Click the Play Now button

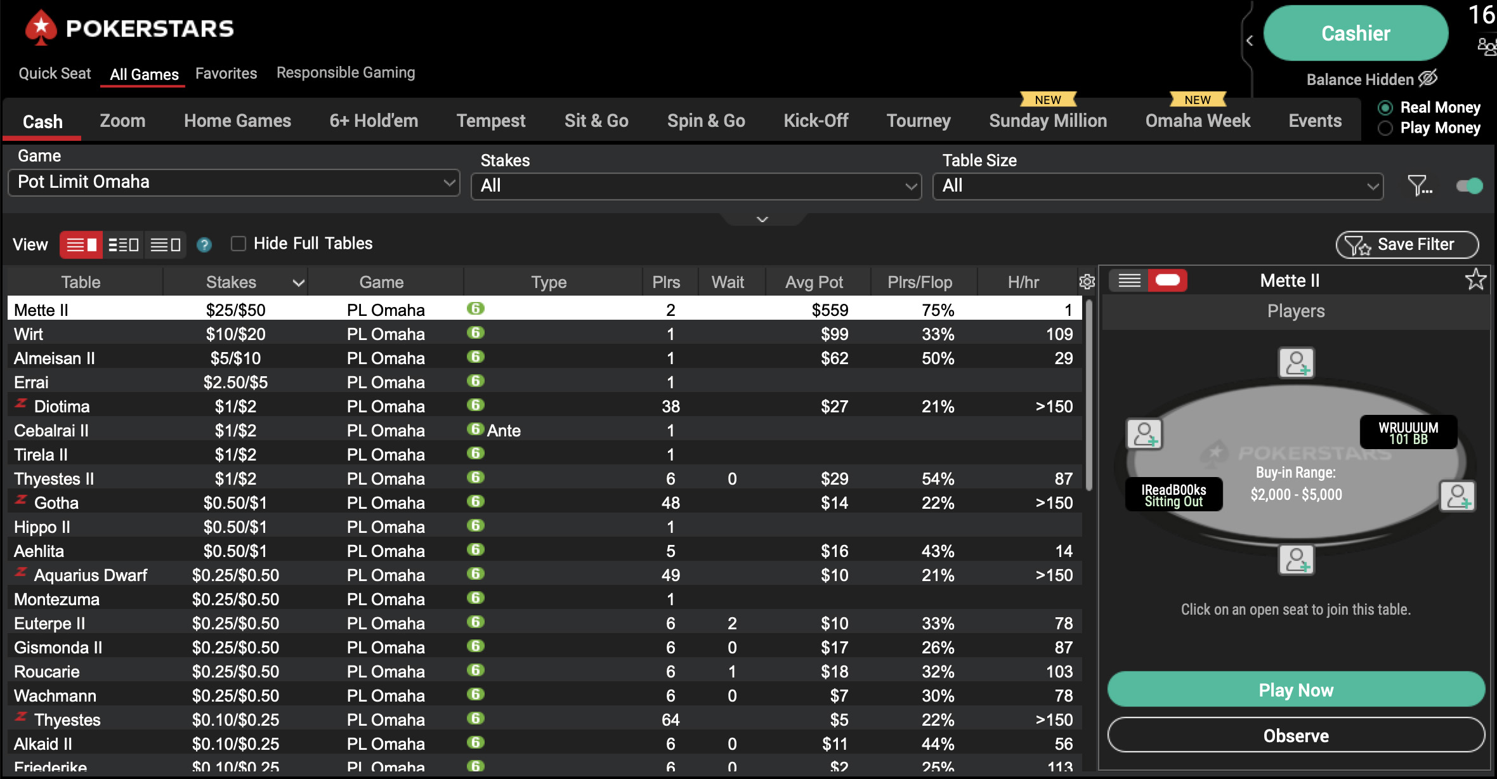[1296, 690]
